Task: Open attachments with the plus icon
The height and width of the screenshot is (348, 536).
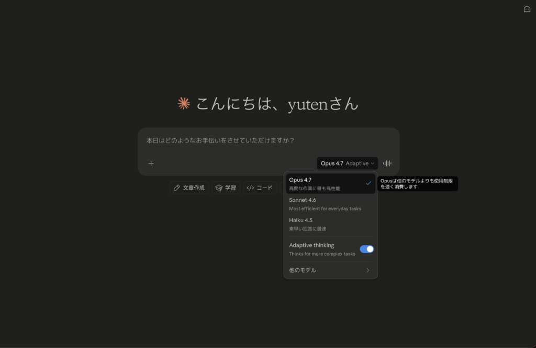Action: [x=151, y=163]
